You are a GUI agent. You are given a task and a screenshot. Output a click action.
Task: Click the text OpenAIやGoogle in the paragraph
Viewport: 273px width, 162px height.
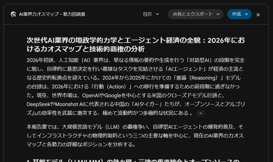(x=101, y=95)
